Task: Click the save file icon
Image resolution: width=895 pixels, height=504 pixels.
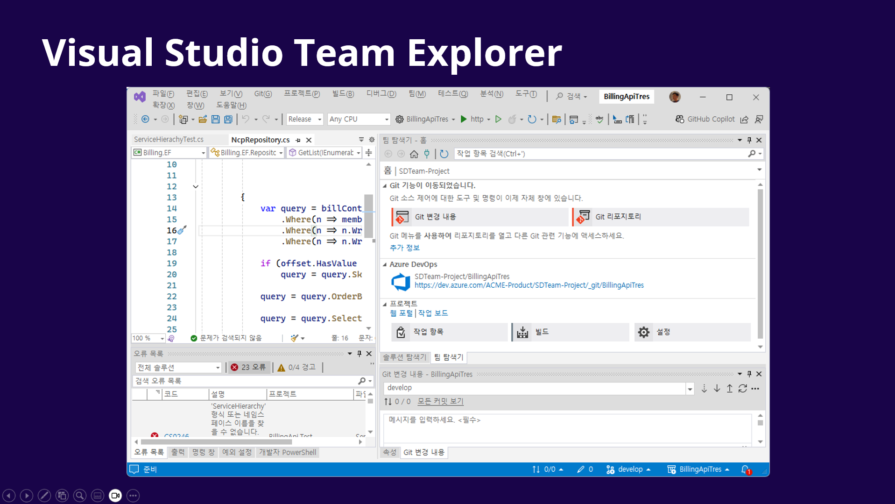Action: pyautogui.click(x=215, y=119)
